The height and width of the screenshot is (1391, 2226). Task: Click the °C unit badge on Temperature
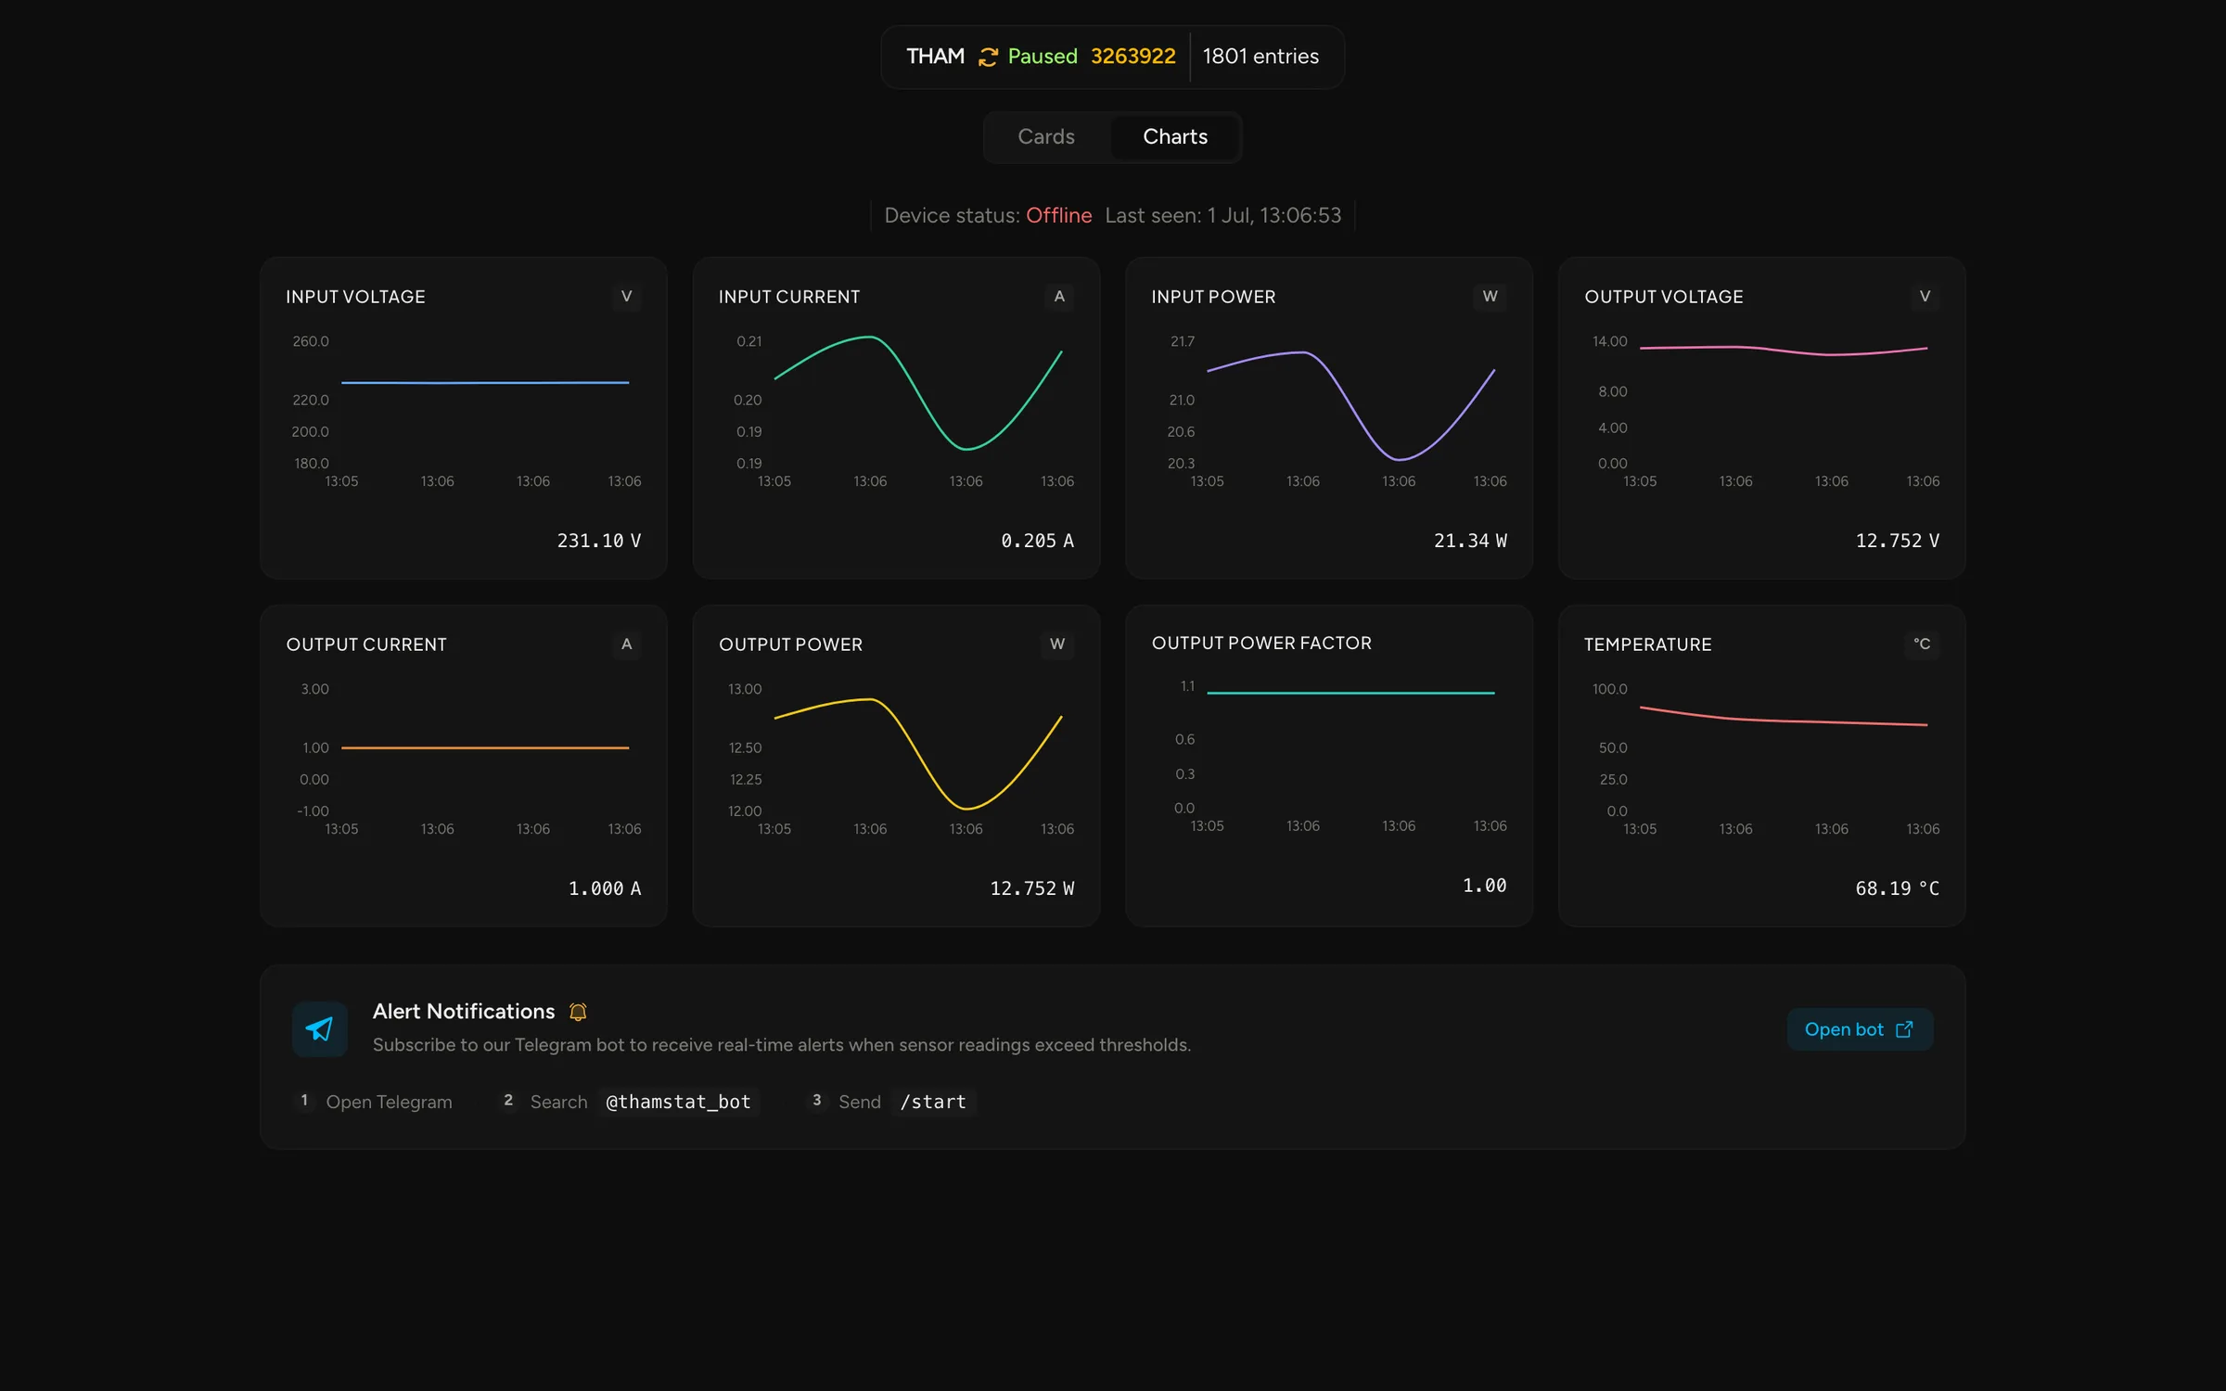click(x=1922, y=644)
